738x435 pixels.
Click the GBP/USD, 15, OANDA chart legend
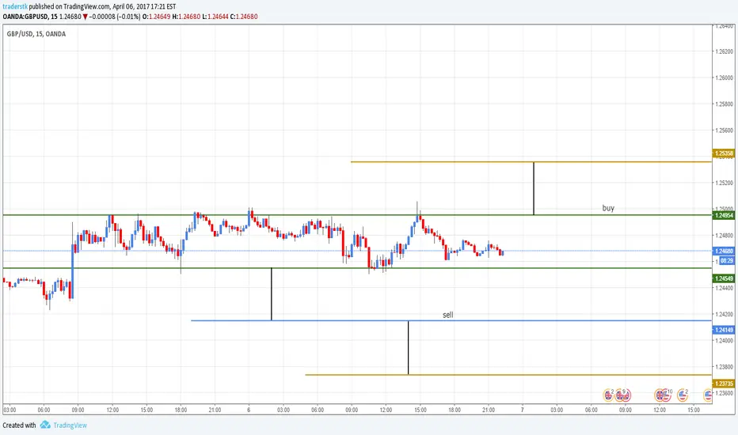[x=36, y=34]
